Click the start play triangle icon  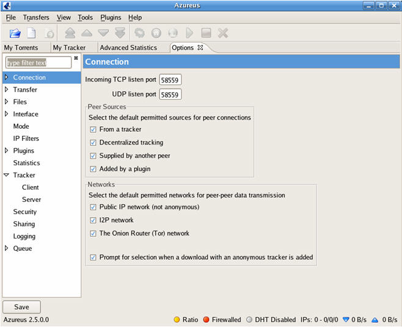tap(189, 33)
